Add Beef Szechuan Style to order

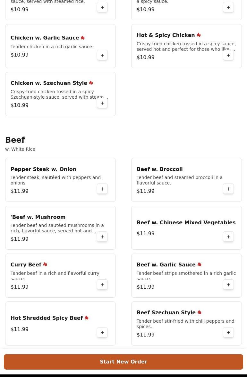tap(228, 333)
